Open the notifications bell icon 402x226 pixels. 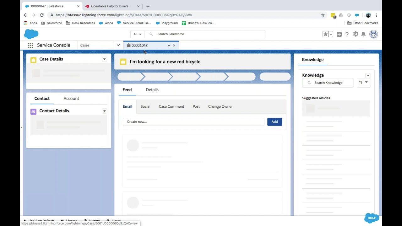click(x=363, y=34)
